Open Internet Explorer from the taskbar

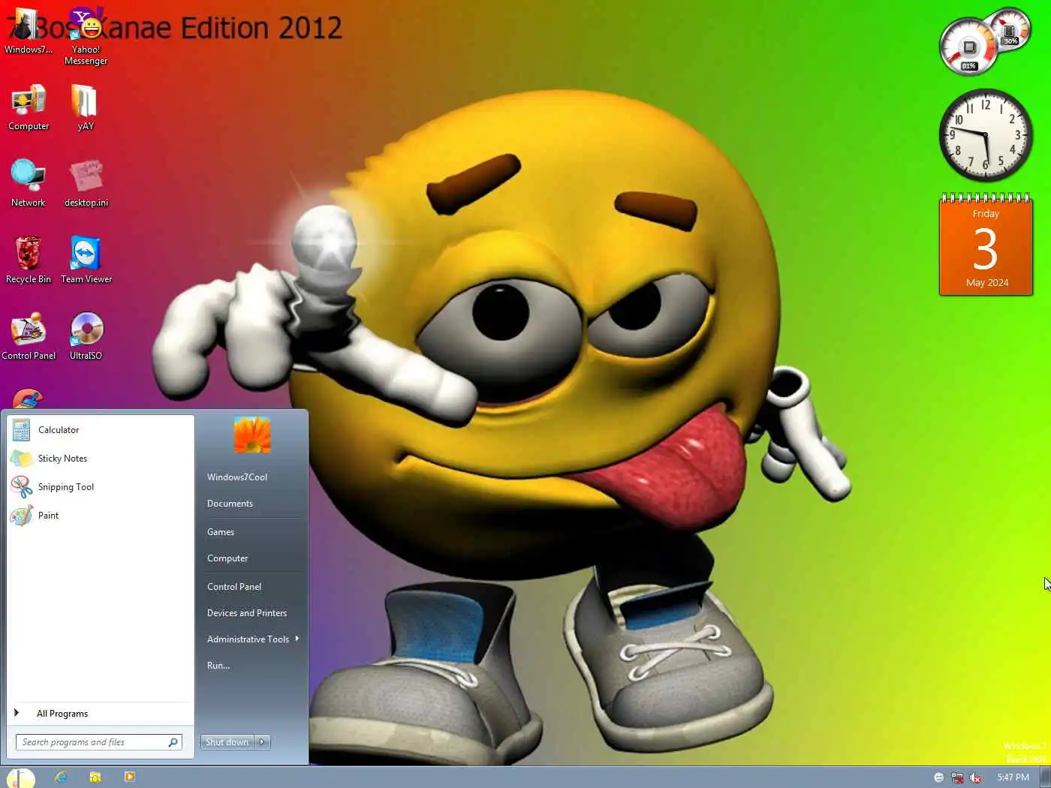(x=61, y=777)
